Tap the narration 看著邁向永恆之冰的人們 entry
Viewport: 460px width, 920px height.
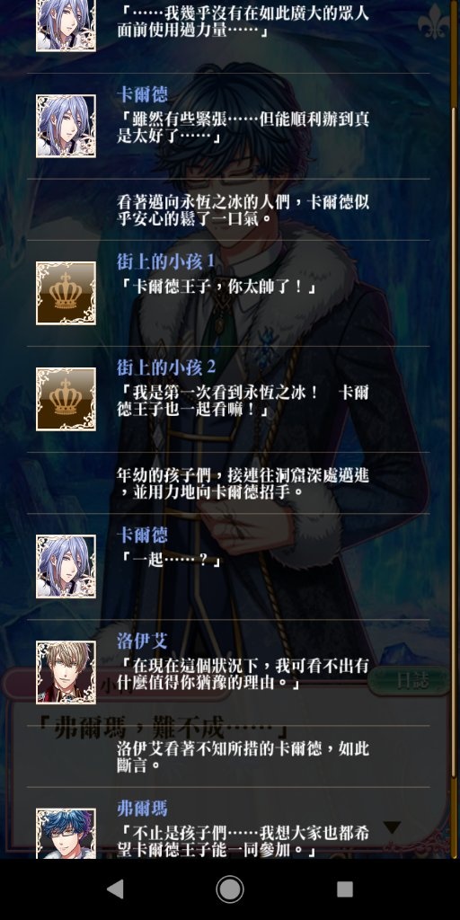243,210
